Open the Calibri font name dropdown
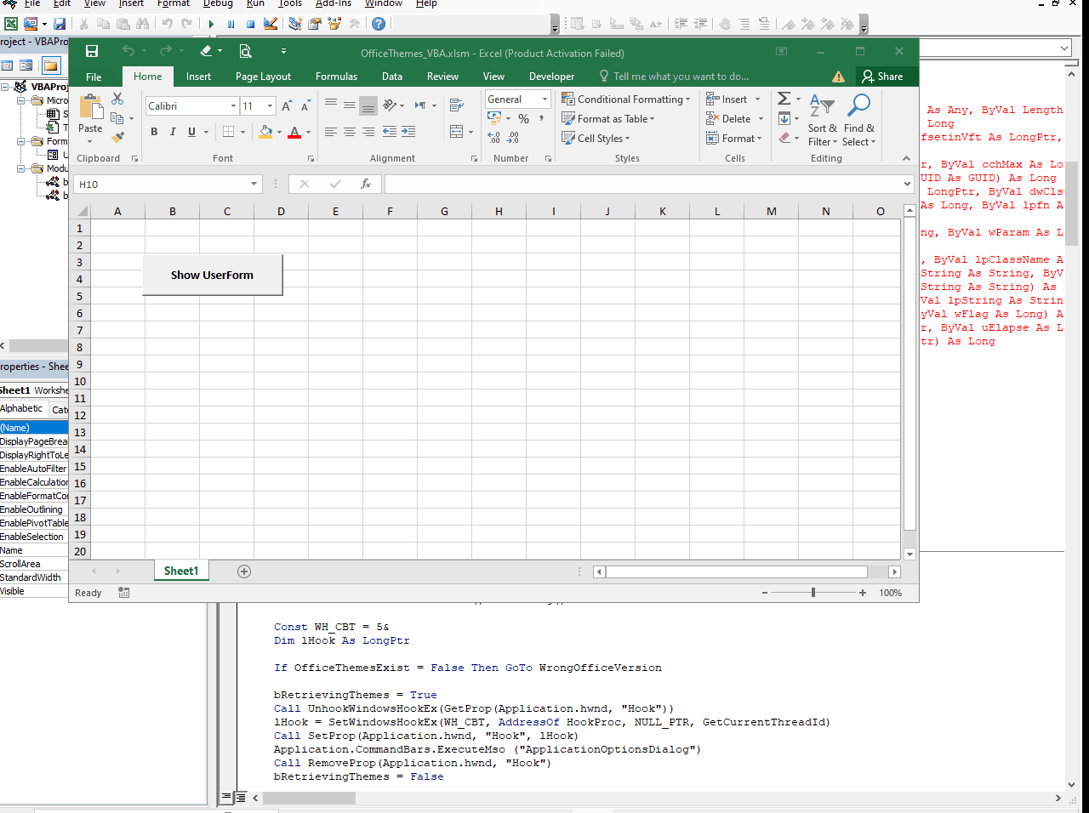1089x813 pixels. 233,106
